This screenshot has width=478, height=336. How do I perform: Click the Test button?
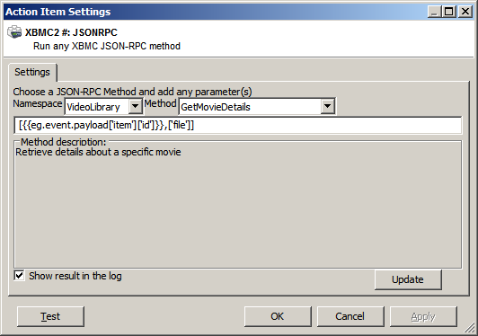click(50, 316)
